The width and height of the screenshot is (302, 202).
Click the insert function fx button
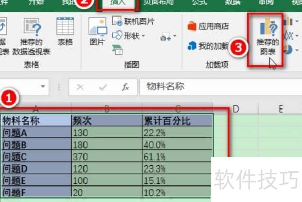(125, 87)
